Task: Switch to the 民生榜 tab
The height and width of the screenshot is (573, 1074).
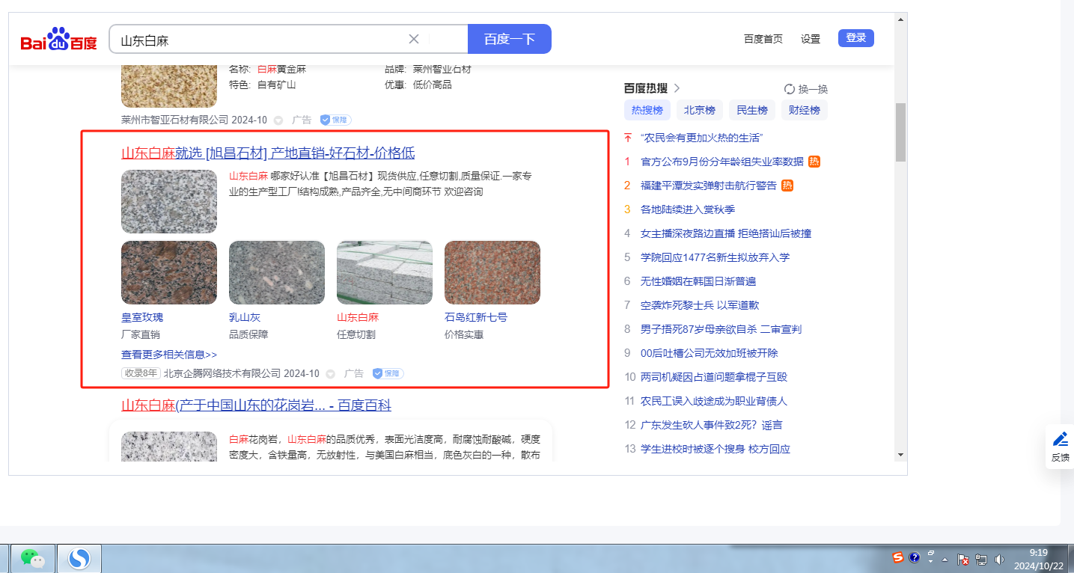Action: [752, 110]
